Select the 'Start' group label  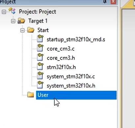point(43,30)
